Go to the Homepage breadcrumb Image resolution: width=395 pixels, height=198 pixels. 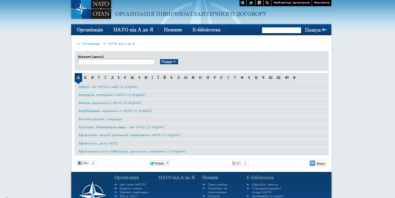coord(91,44)
